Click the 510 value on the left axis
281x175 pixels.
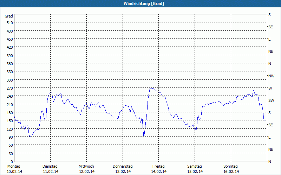pos(10,23)
